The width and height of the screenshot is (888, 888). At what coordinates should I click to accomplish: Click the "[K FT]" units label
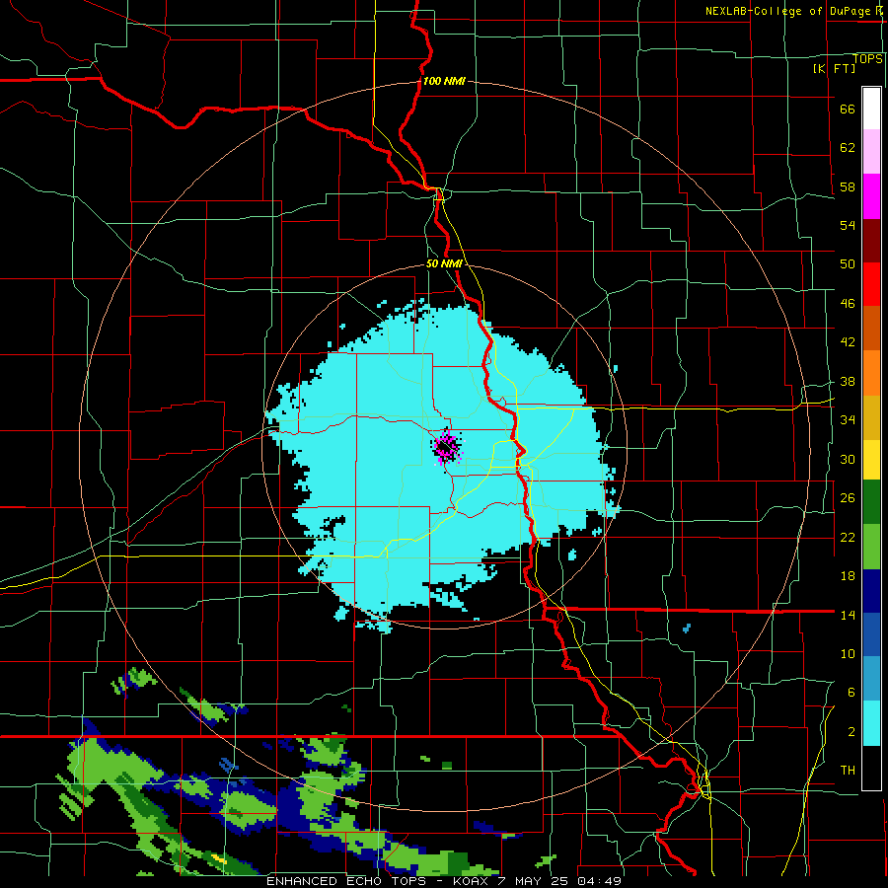[834, 68]
